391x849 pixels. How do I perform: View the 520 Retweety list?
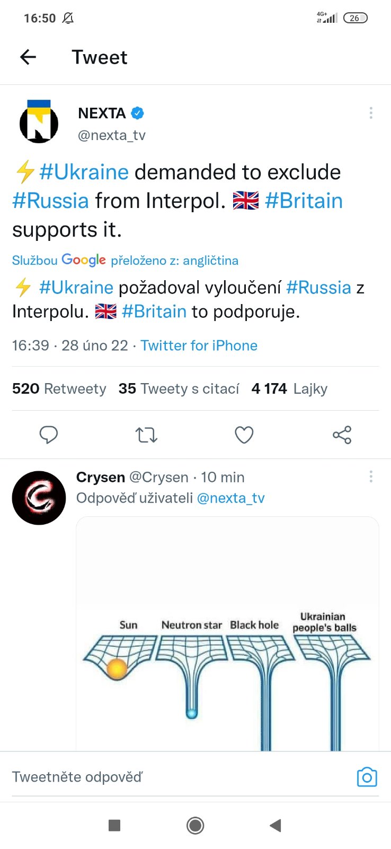point(59,389)
